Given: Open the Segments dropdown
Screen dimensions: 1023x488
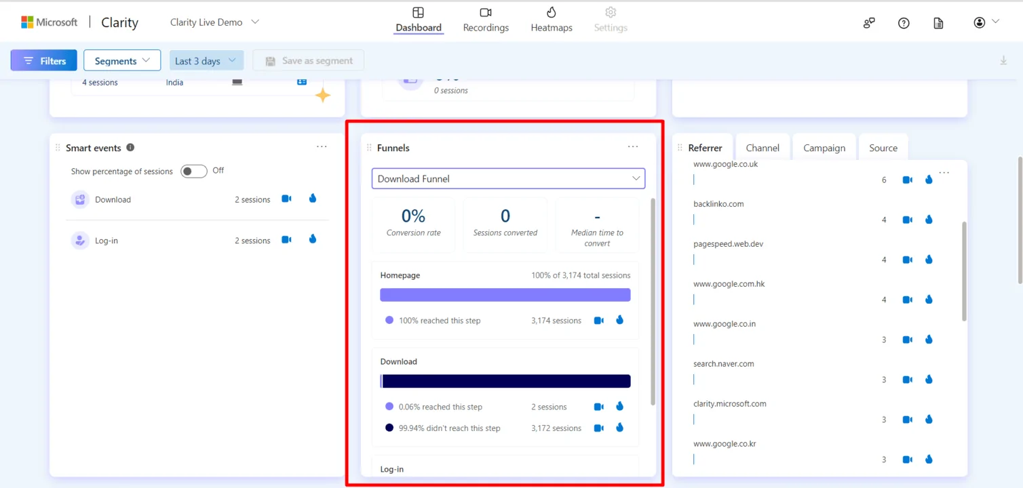Looking at the screenshot, I should 122,61.
